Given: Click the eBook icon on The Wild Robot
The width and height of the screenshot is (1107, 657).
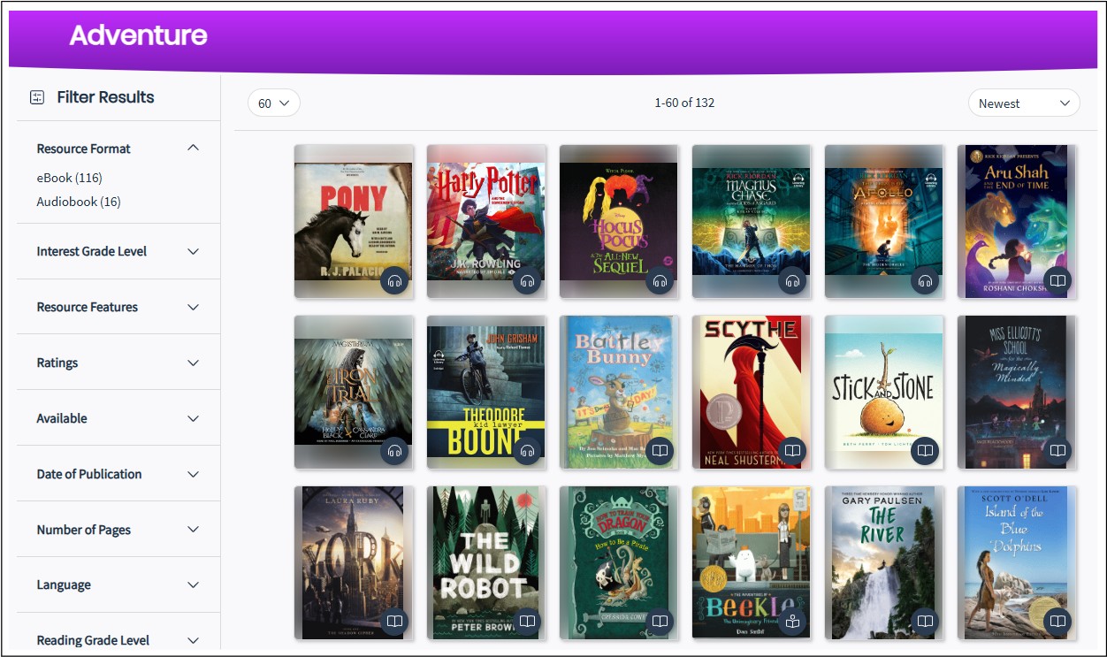Looking at the screenshot, I should pyautogui.click(x=527, y=622).
